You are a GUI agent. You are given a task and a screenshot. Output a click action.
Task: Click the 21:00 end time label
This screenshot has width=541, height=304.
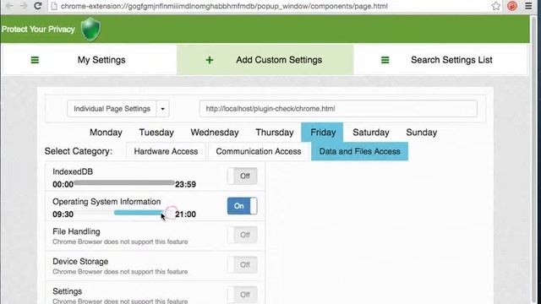point(185,214)
